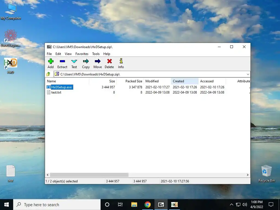Click the test.txt file icon

pyautogui.click(x=49, y=92)
